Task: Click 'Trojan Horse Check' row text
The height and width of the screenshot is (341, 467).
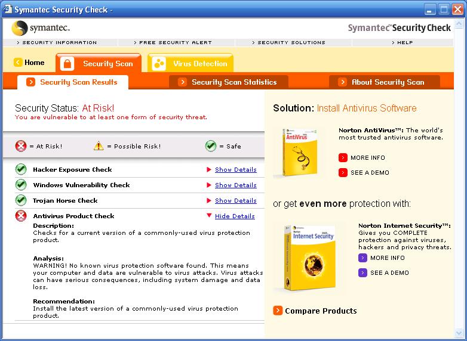Action: (65, 200)
